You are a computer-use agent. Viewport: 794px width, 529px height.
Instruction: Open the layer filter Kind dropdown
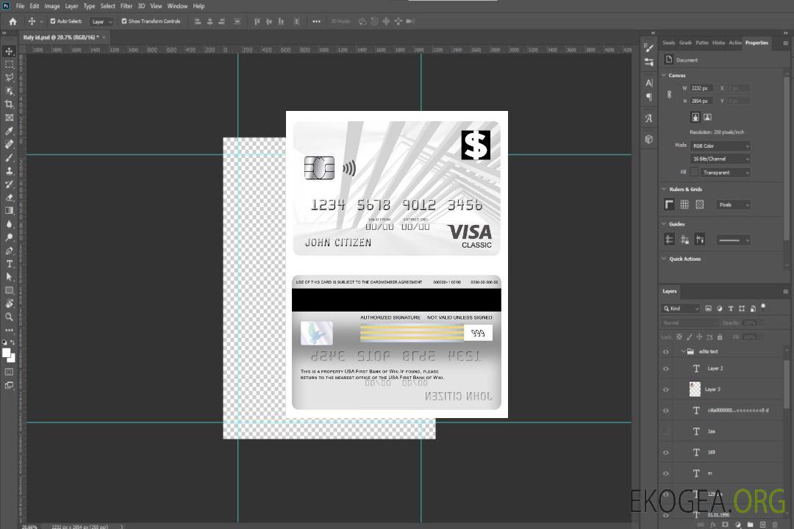click(x=681, y=309)
